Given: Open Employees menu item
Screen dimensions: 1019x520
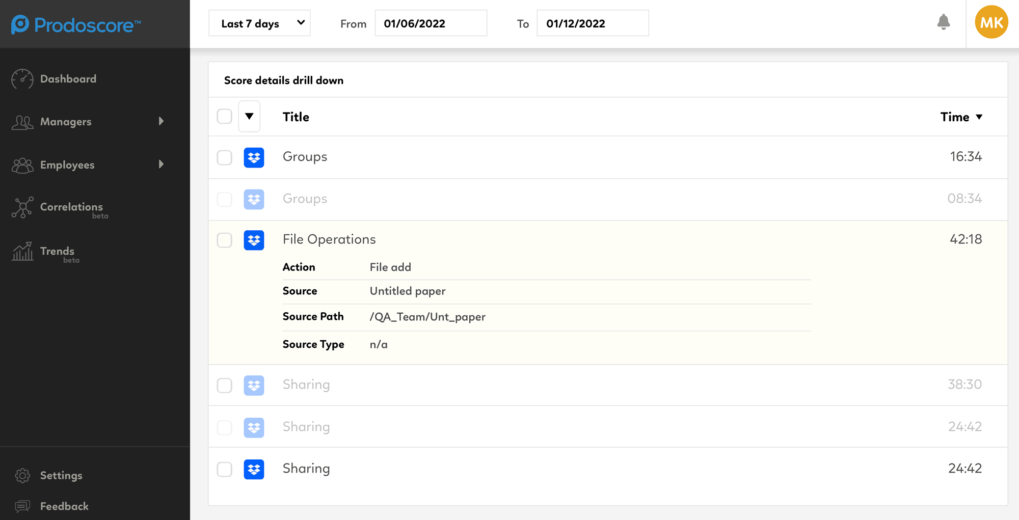Looking at the screenshot, I should (x=67, y=165).
